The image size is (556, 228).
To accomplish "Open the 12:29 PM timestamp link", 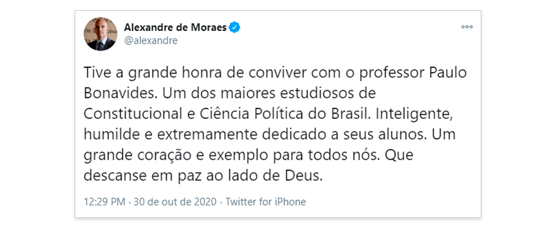I will point(104,201).
